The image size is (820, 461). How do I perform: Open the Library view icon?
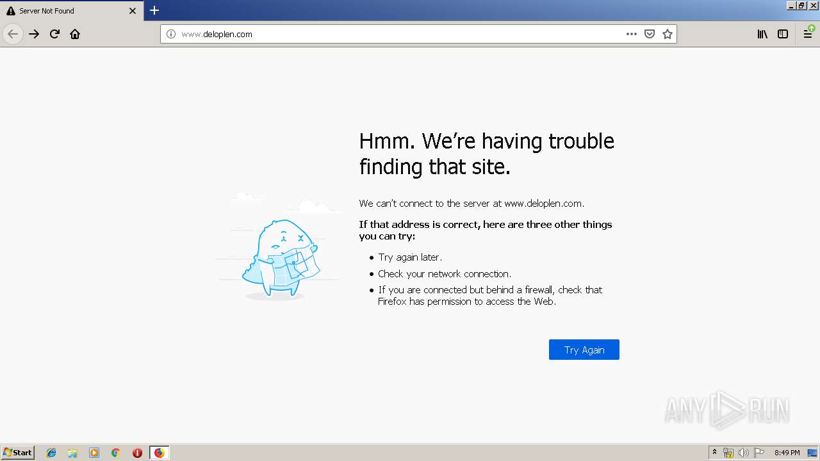click(x=762, y=34)
